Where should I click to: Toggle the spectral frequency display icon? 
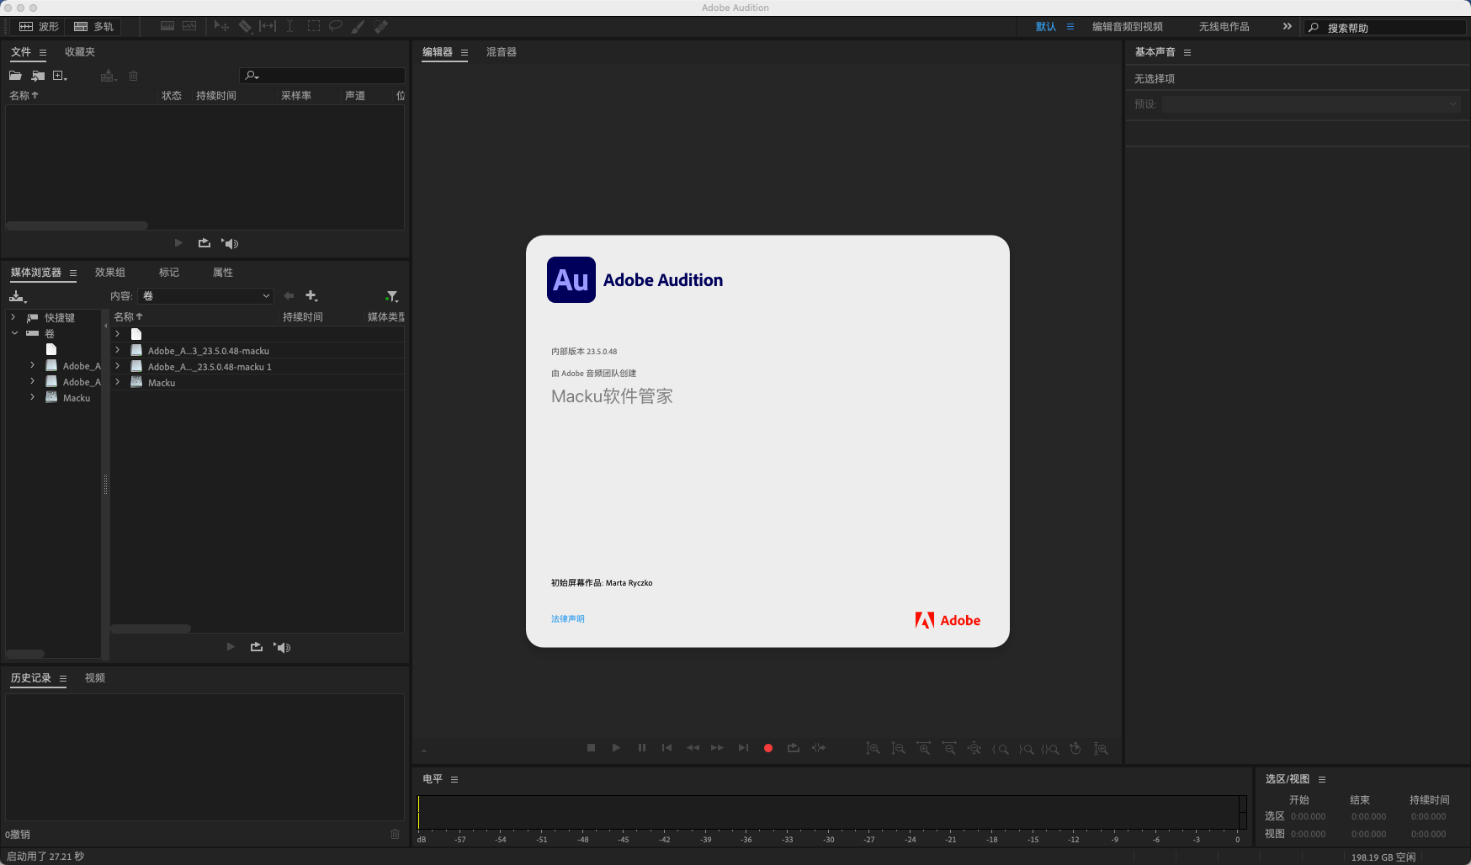pyautogui.click(x=167, y=26)
